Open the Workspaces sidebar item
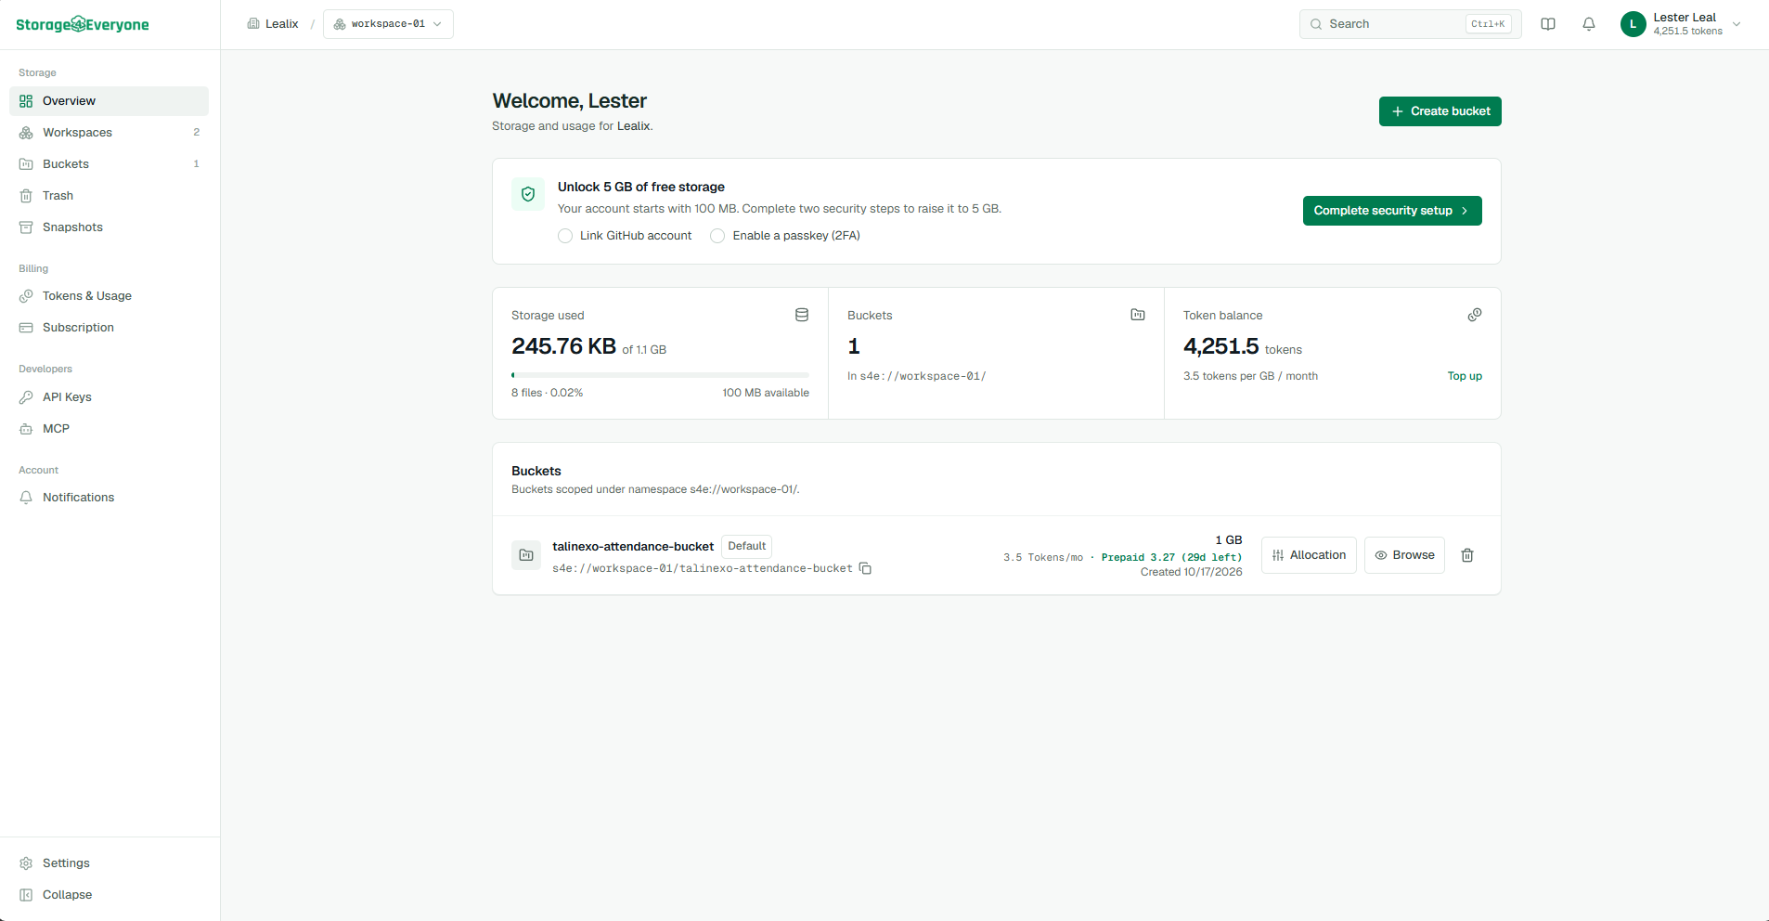The image size is (1769, 921). pyautogui.click(x=109, y=133)
